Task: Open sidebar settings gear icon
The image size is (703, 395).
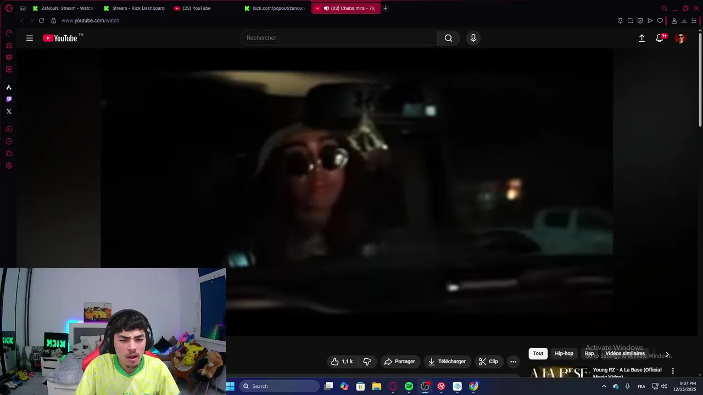Action: pyautogui.click(x=9, y=166)
